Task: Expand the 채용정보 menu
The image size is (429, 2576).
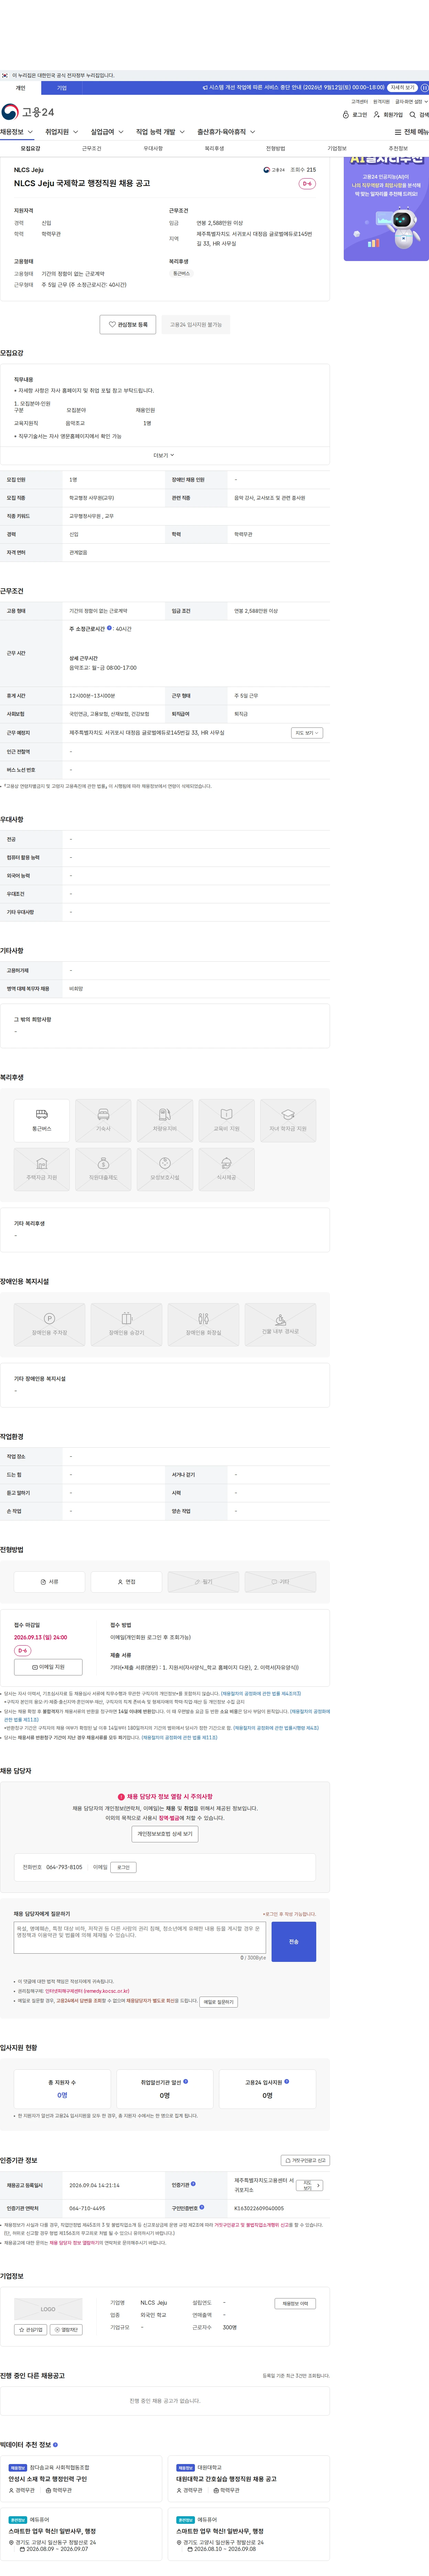Action: click(17, 132)
